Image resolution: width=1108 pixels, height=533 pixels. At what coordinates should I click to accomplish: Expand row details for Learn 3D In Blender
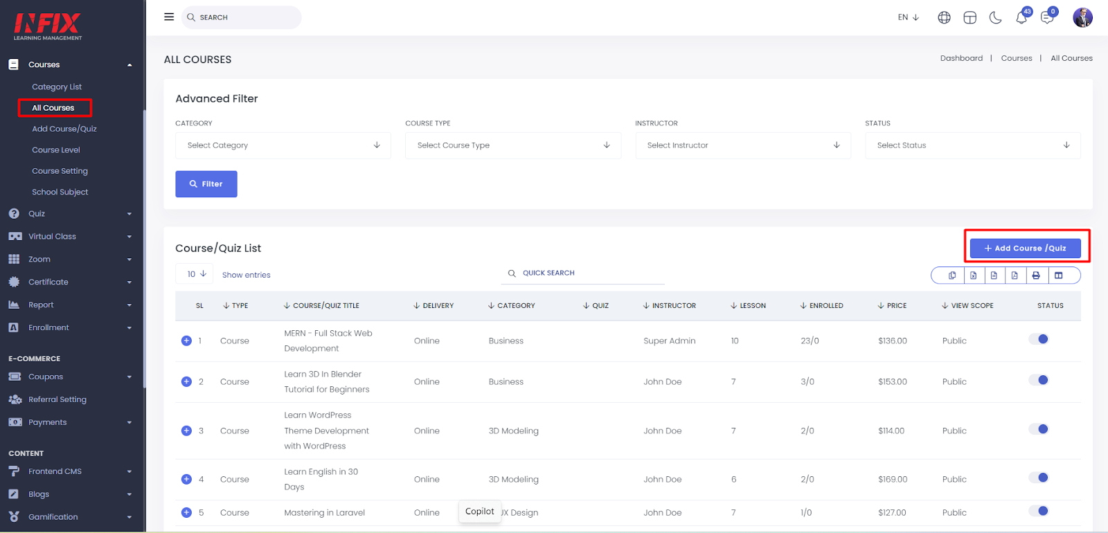[x=186, y=381]
